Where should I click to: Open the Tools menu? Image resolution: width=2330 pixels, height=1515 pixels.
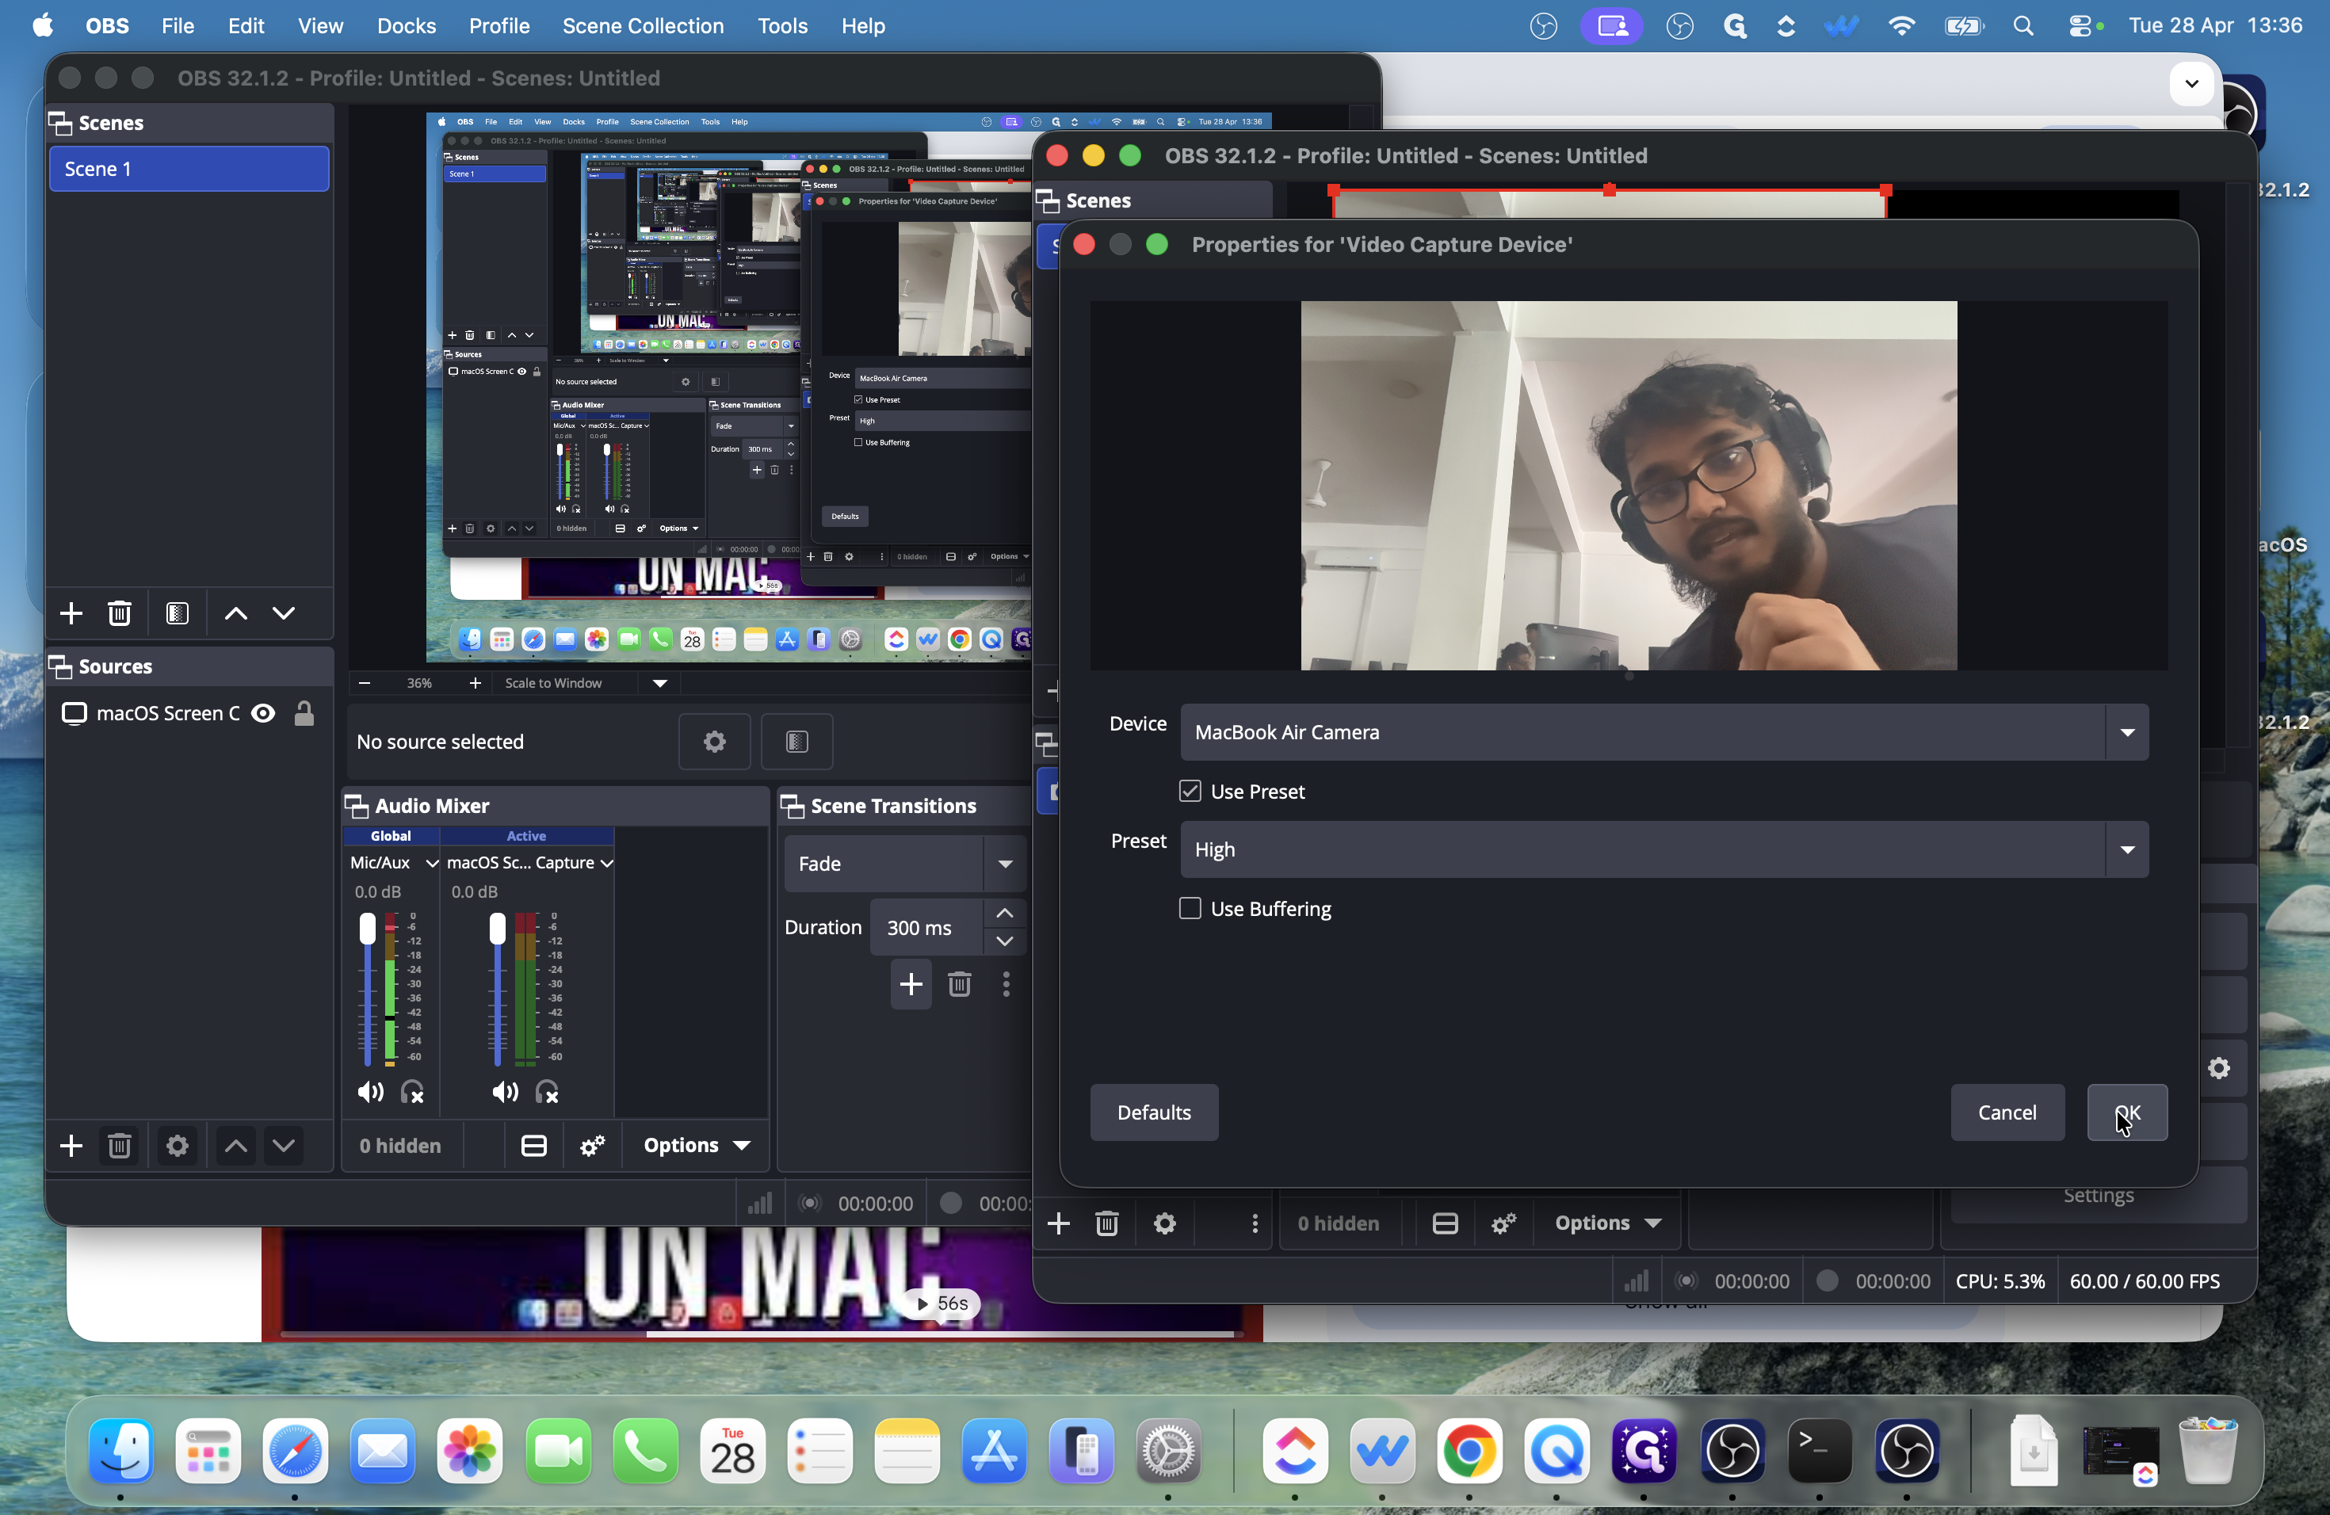click(782, 25)
